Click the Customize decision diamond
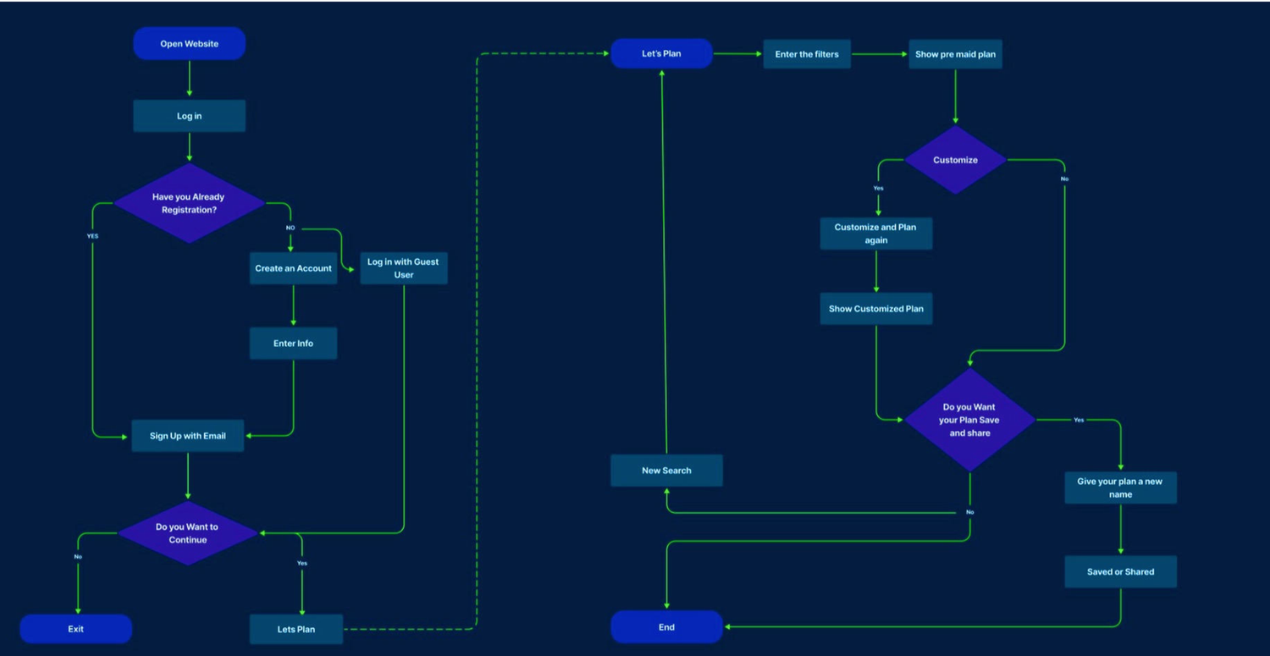Viewport: 1270px width, 656px height. click(x=955, y=160)
